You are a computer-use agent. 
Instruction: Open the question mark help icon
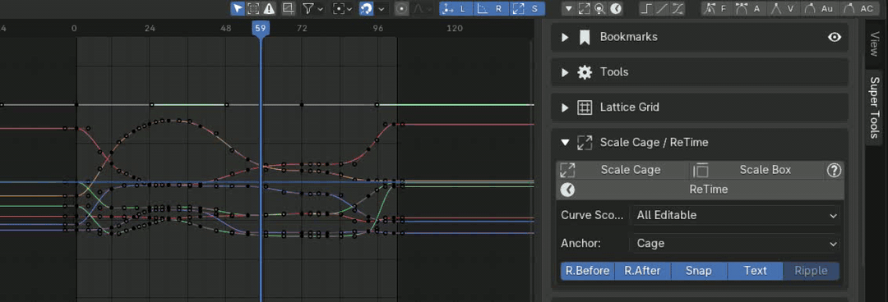coord(835,170)
